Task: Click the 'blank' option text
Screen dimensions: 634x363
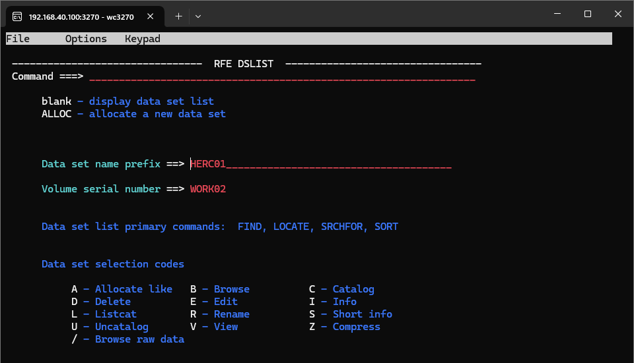Action: [56, 101]
